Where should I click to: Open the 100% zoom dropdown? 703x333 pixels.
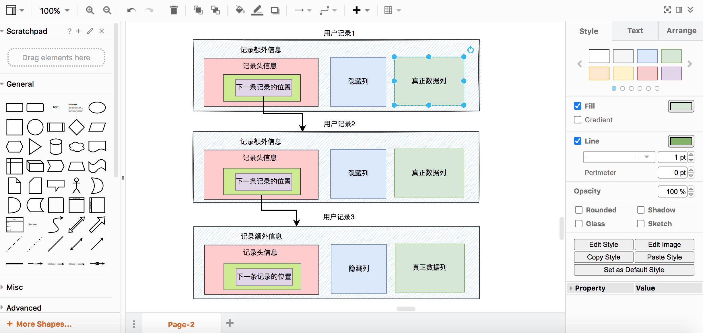coord(55,11)
